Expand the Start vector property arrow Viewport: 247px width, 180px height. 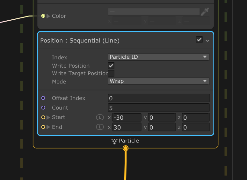click(x=48, y=117)
